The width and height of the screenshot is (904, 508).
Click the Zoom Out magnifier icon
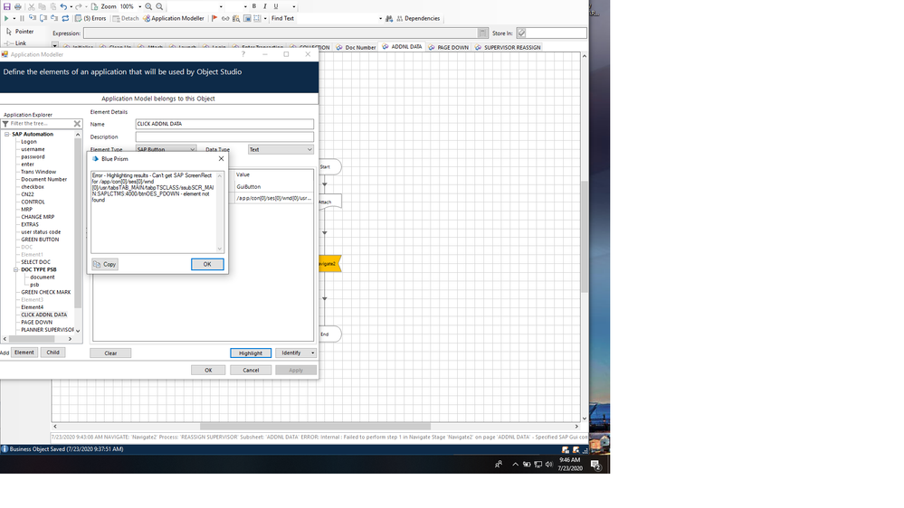click(159, 6)
